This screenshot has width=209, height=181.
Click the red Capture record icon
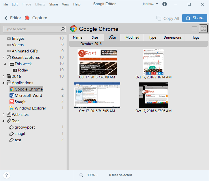tap(27, 18)
